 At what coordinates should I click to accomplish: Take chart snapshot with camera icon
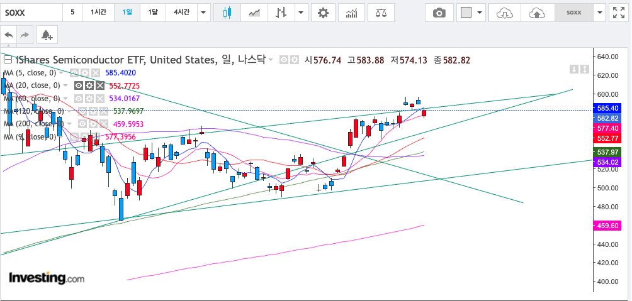pyautogui.click(x=439, y=13)
